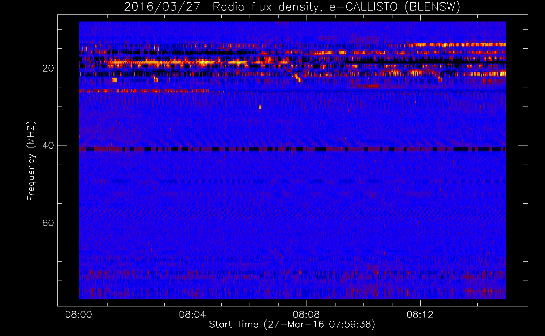Screen dimensions: 545x336
Task: Click the "08:08" time tick label
Action: pos(306,315)
